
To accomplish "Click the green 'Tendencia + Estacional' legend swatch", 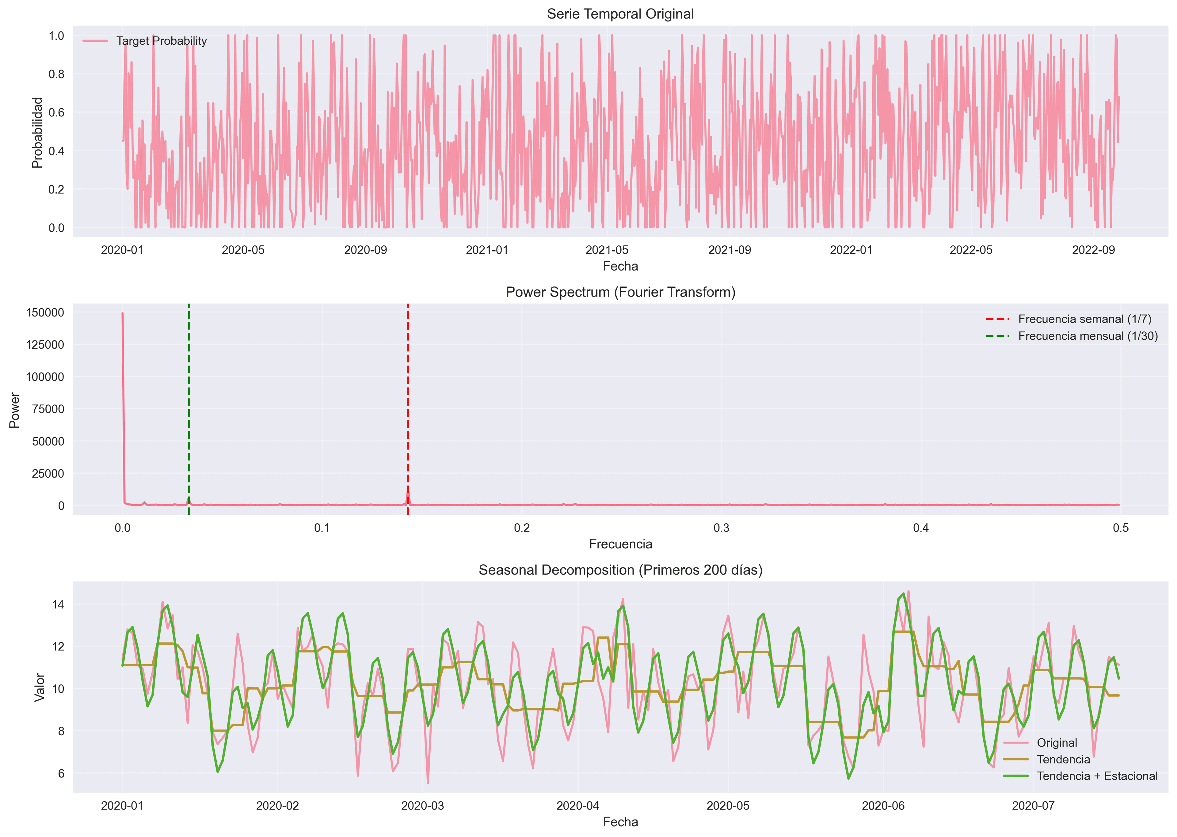I will click(1016, 776).
